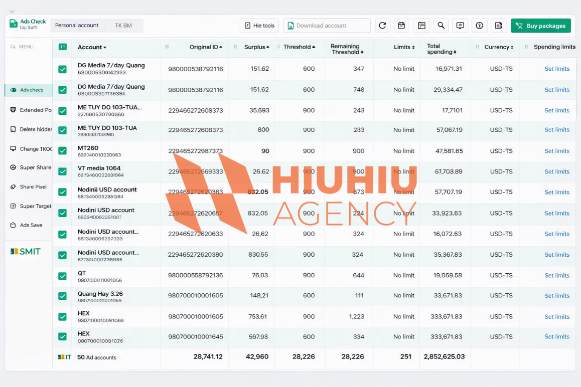
Task: Open Change TKQC monitor icon in sidebar
Action: pos(13,148)
